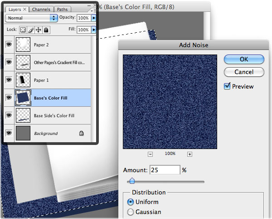The height and width of the screenshot is (219, 272).
Task: Hide the Paper 2 layer
Action: [9, 45]
